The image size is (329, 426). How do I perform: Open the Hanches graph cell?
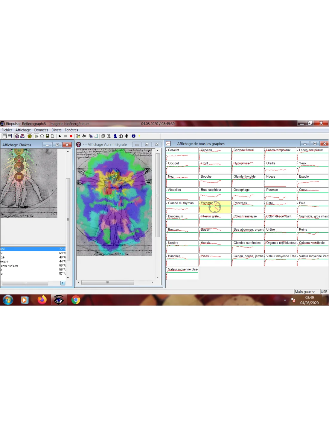pyautogui.click(x=182, y=260)
